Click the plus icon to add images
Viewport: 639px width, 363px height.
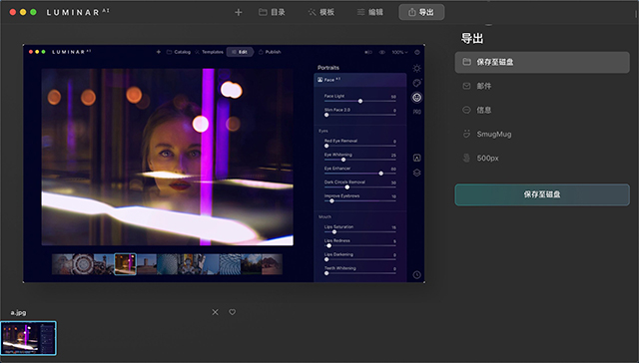239,12
